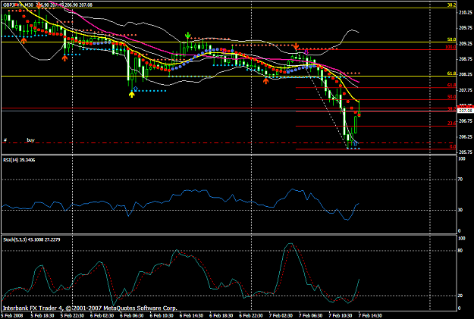
Task: Click the 6 Feb 06:30 time label
Action: click(x=132, y=315)
